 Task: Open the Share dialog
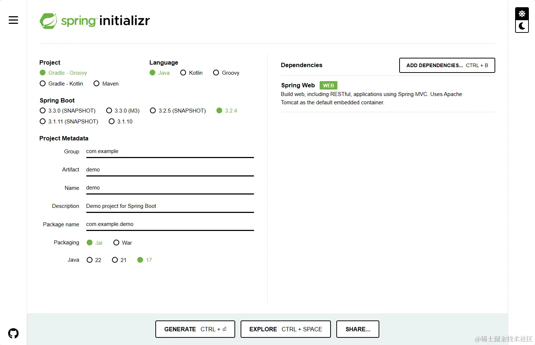[x=358, y=329]
